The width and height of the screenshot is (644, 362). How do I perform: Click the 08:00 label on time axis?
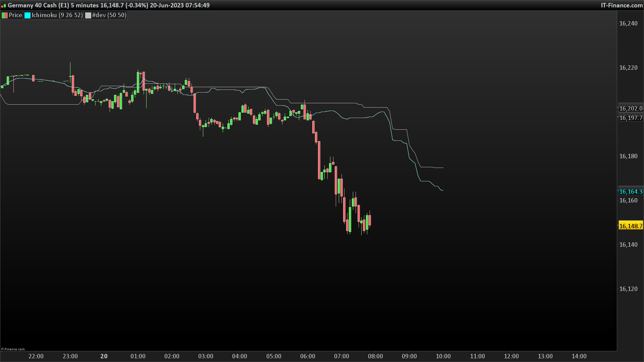click(375, 356)
